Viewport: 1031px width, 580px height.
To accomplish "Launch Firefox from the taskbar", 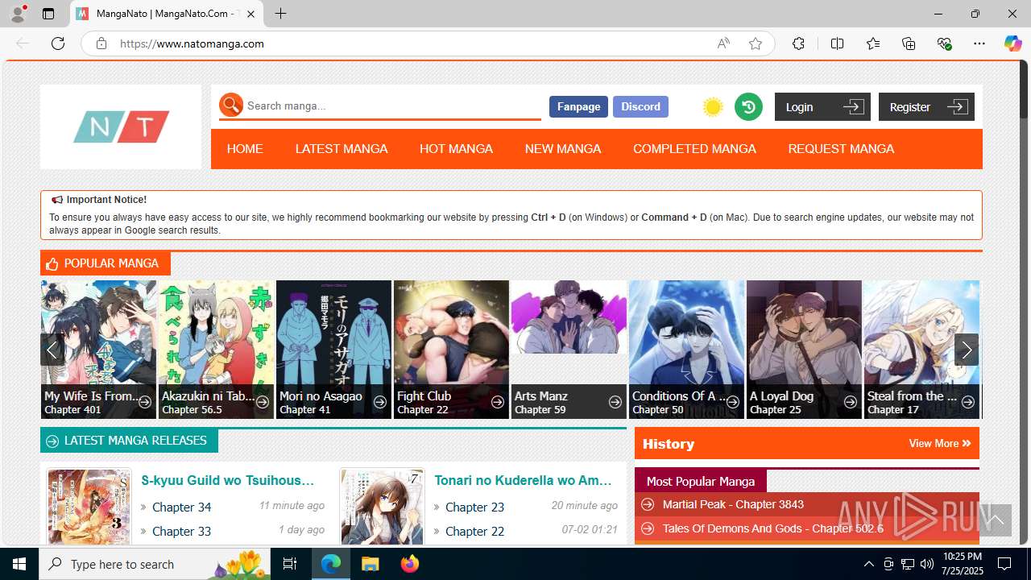I will coord(409,564).
